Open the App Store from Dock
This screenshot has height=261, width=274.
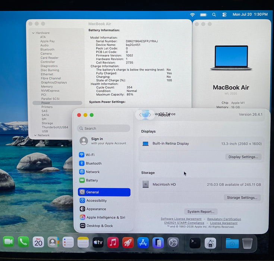[x=143, y=243]
